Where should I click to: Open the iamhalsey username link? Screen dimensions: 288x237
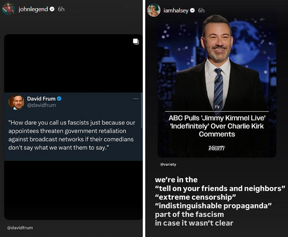[x=176, y=10]
